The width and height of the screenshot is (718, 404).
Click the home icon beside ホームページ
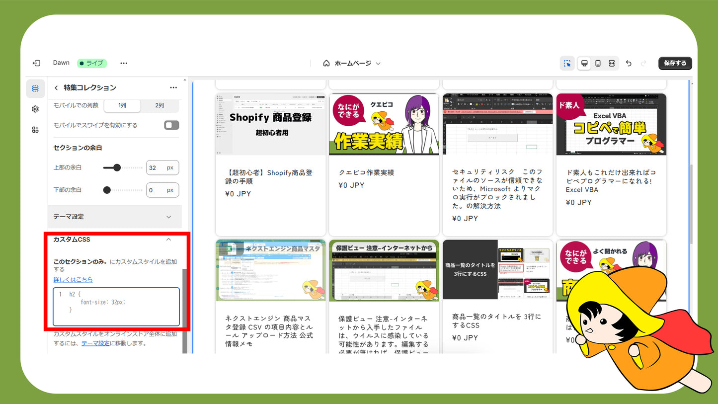pyautogui.click(x=326, y=63)
